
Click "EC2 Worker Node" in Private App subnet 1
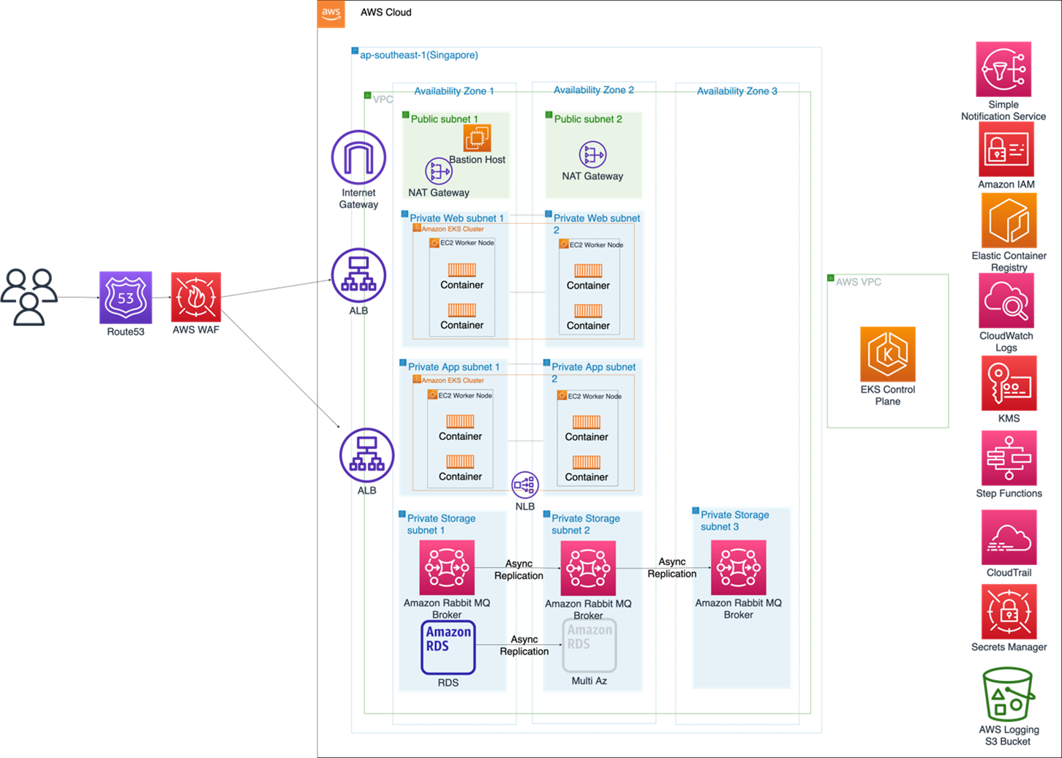[465, 395]
